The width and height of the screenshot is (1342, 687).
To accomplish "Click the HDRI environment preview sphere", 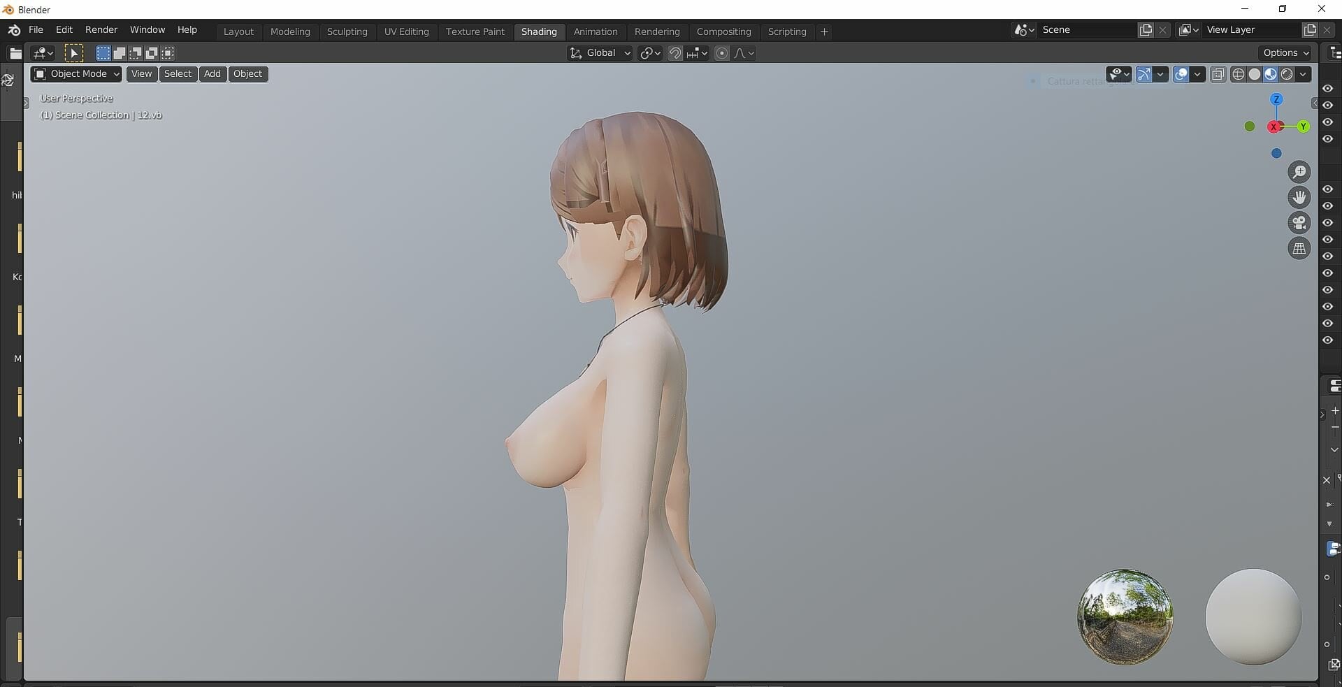I will (1125, 616).
